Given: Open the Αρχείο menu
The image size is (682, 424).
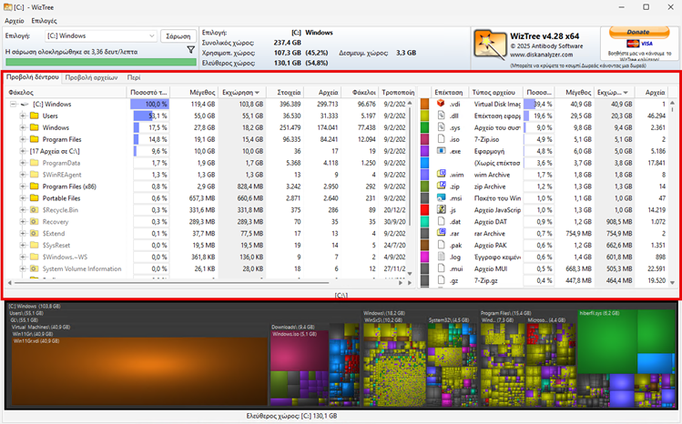Looking at the screenshot, I should click(x=15, y=20).
